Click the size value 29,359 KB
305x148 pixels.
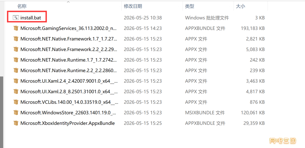[254, 123]
